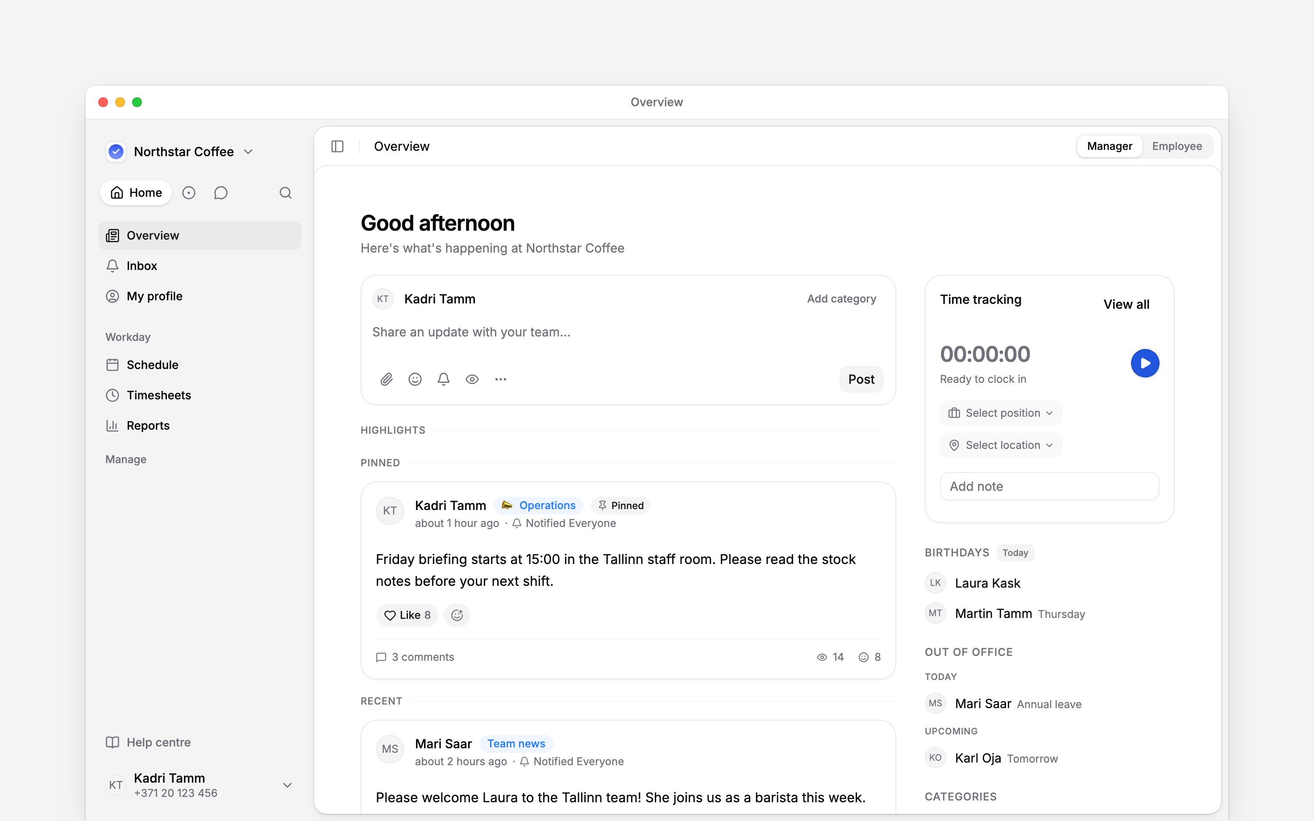Click the Operations category tag

(x=538, y=506)
